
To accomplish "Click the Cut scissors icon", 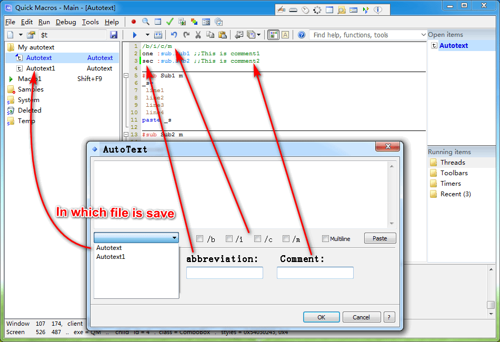I will [198, 35].
